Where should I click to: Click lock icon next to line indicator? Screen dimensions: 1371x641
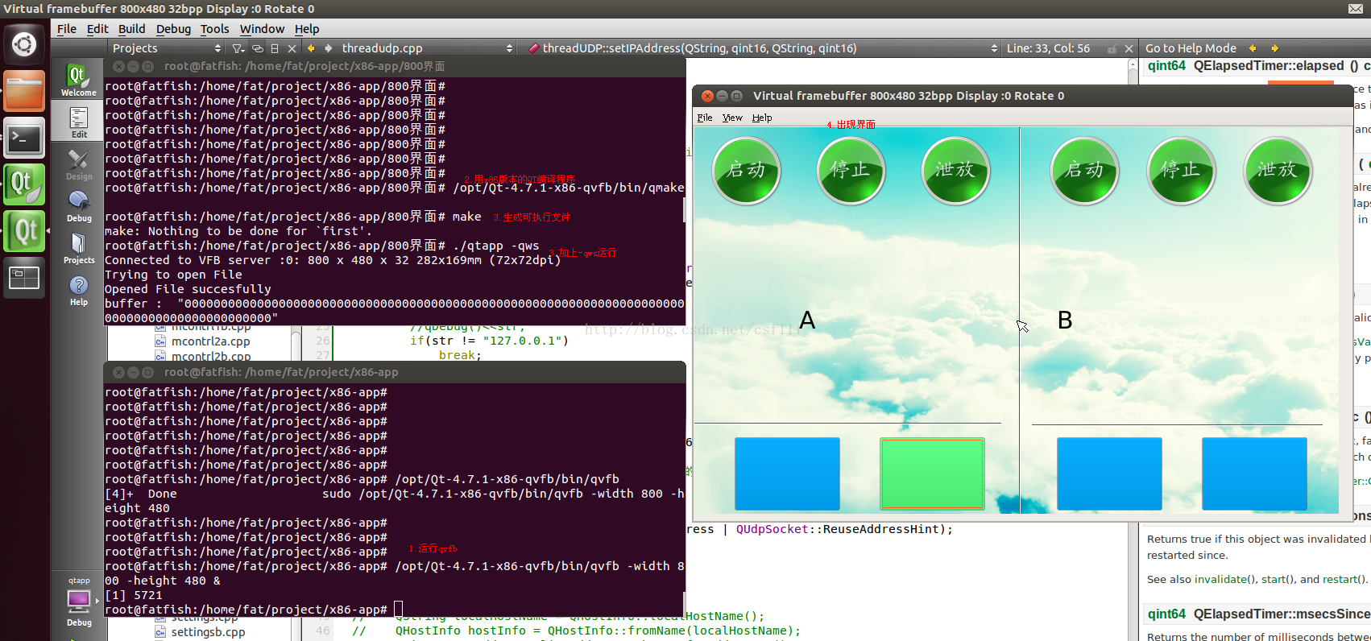1112,48
